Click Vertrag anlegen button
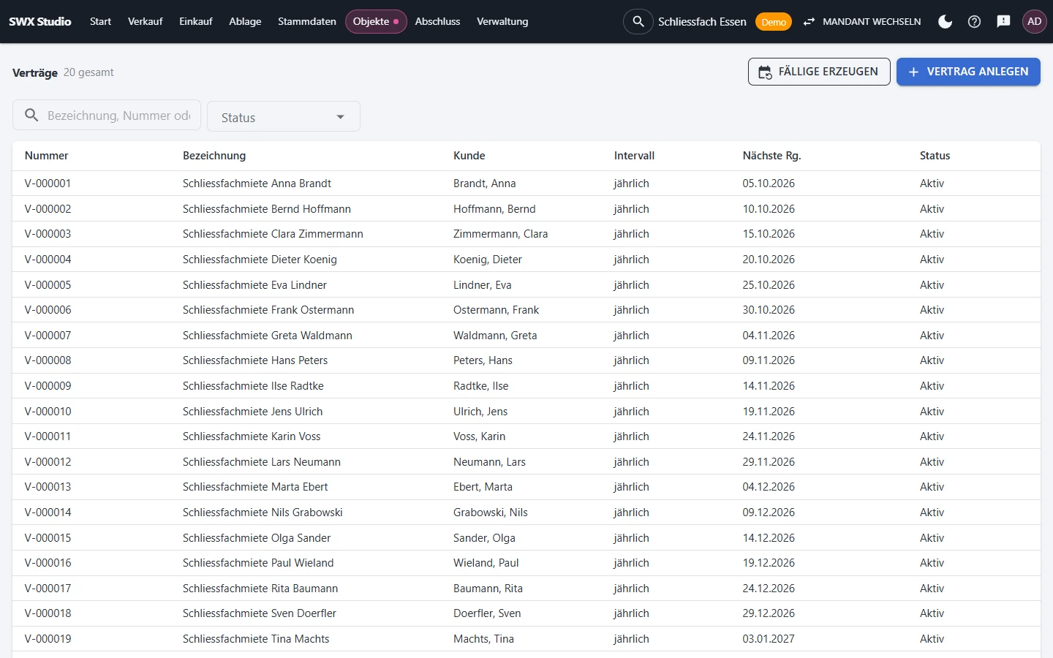 coord(968,72)
